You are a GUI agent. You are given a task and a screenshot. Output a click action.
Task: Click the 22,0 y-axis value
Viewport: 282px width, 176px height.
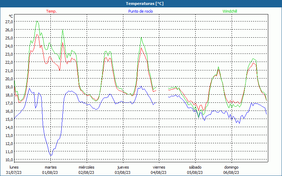(10, 62)
